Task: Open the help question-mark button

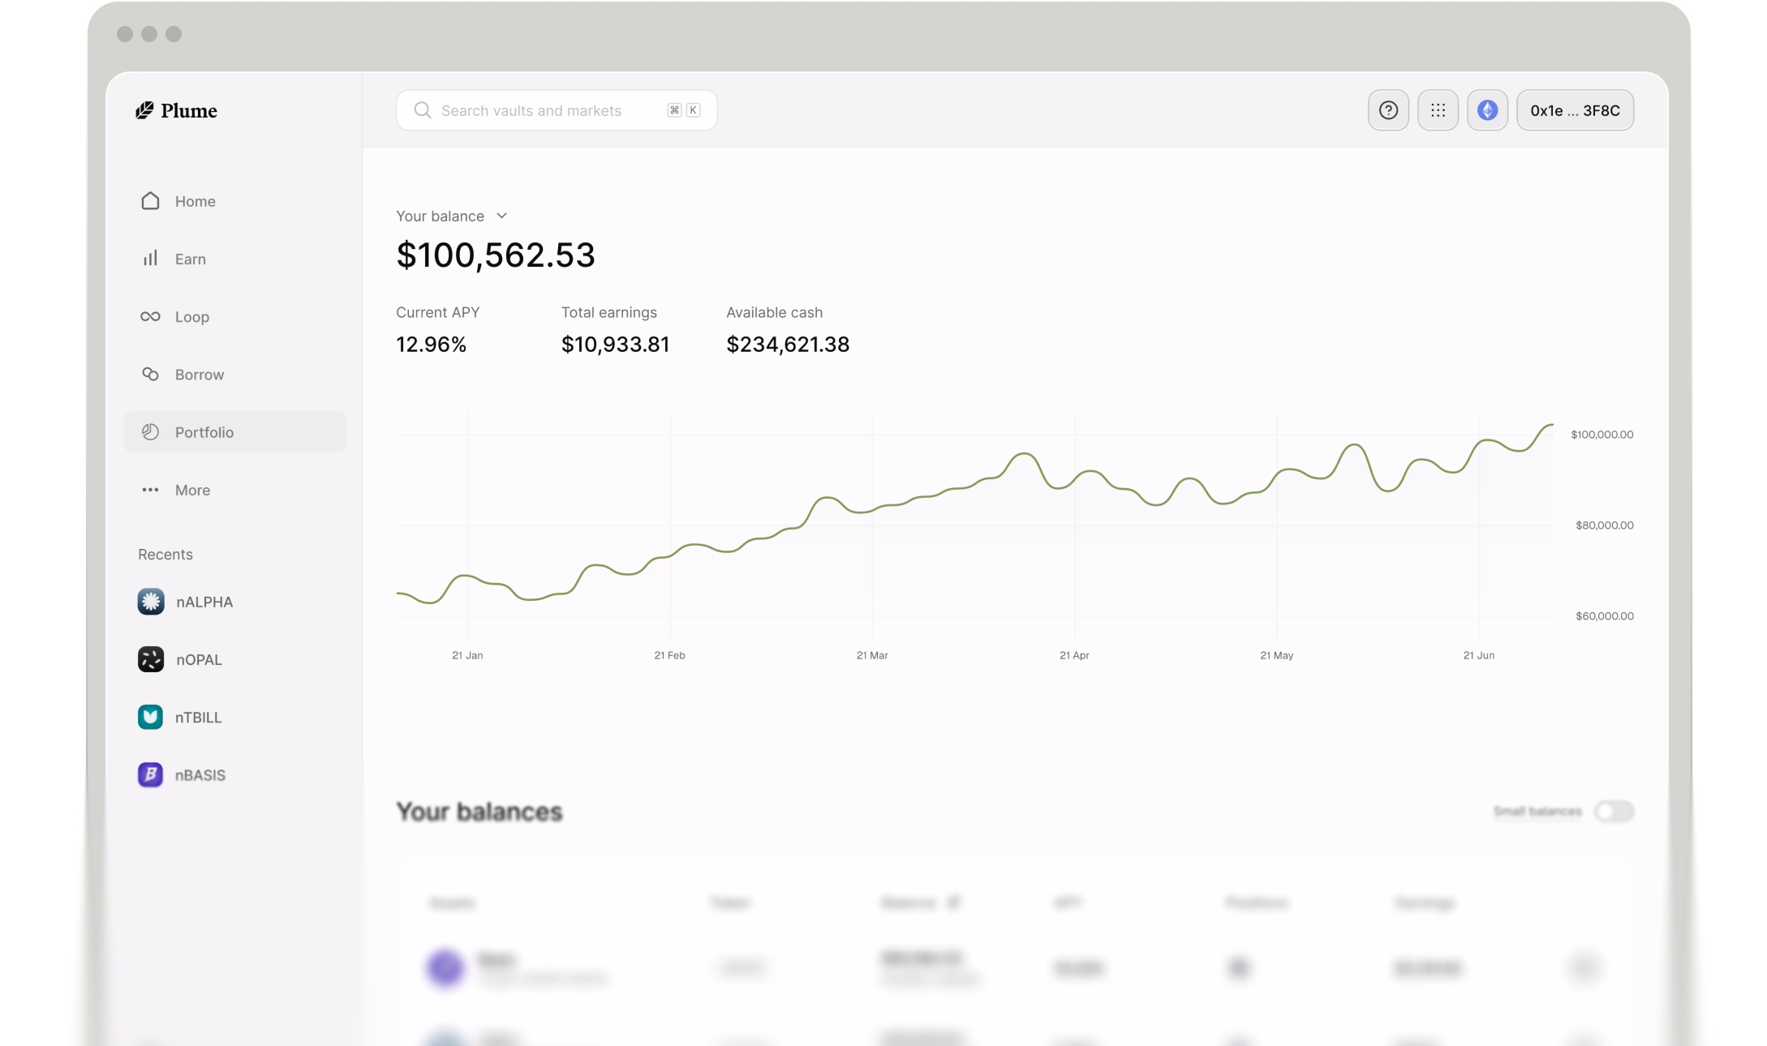Action: tap(1388, 110)
